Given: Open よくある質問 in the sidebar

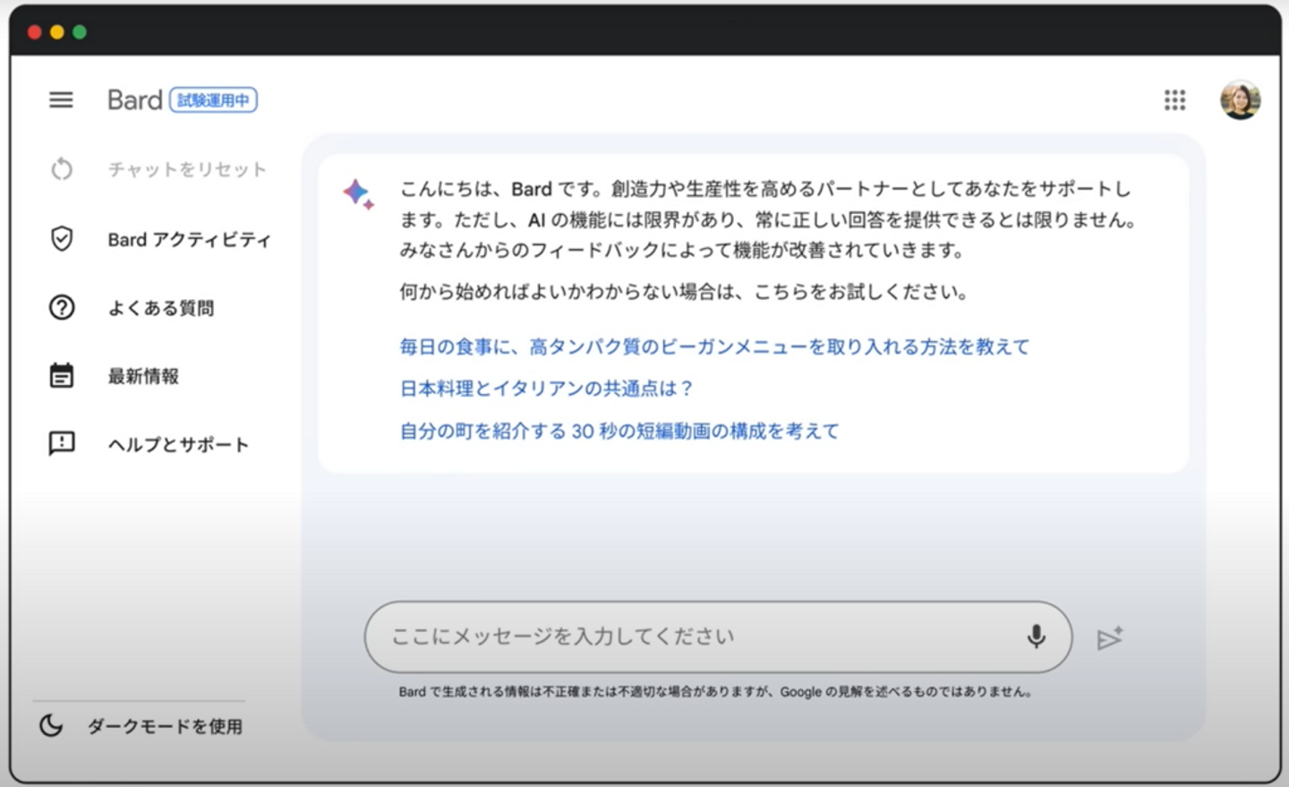Looking at the screenshot, I should point(161,308).
